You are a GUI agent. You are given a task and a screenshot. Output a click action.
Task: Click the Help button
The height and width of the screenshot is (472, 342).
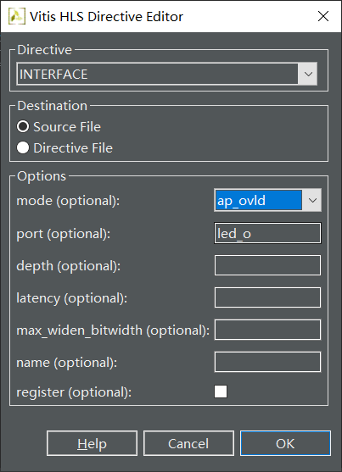[92, 443]
